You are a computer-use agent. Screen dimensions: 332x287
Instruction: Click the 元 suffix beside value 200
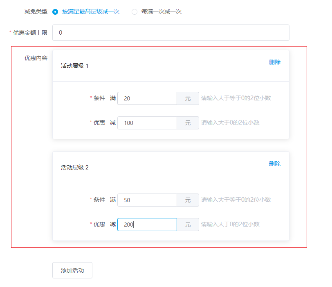pyautogui.click(x=188, y=225)
